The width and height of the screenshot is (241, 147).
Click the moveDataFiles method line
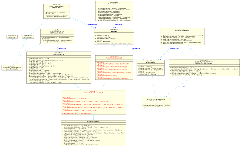pyautogui.click(x=204, y=69)
